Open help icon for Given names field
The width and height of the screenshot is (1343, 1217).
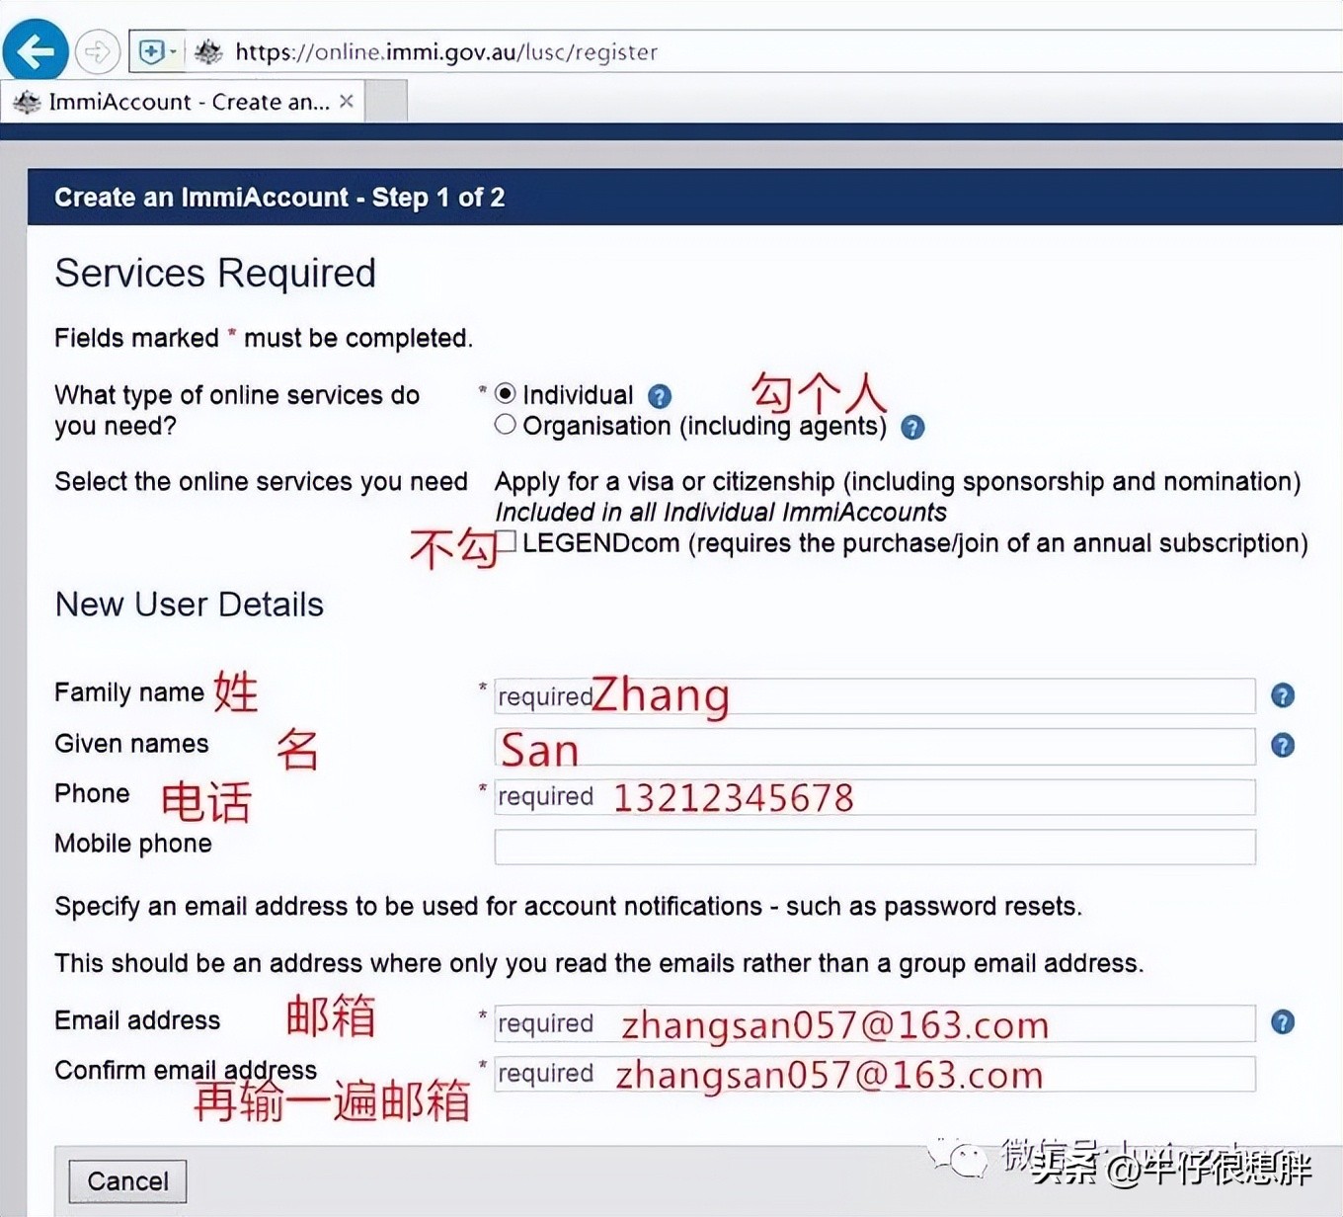1283,745
